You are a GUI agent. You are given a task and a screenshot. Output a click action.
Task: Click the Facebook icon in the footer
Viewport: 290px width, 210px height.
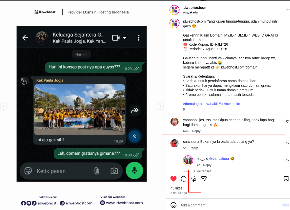click(24, 203)
